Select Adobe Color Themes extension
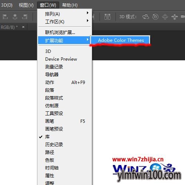This screenshot has width=185, height=185. click(x=120, y=40)
